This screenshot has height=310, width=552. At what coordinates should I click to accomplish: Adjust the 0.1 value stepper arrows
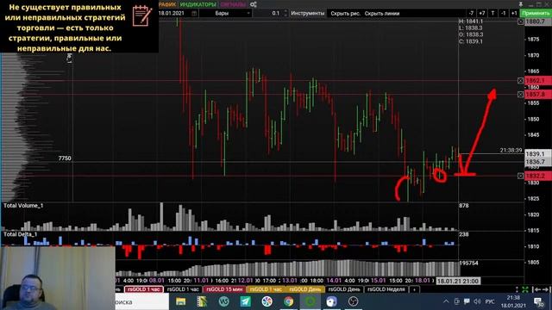(285, 14)
